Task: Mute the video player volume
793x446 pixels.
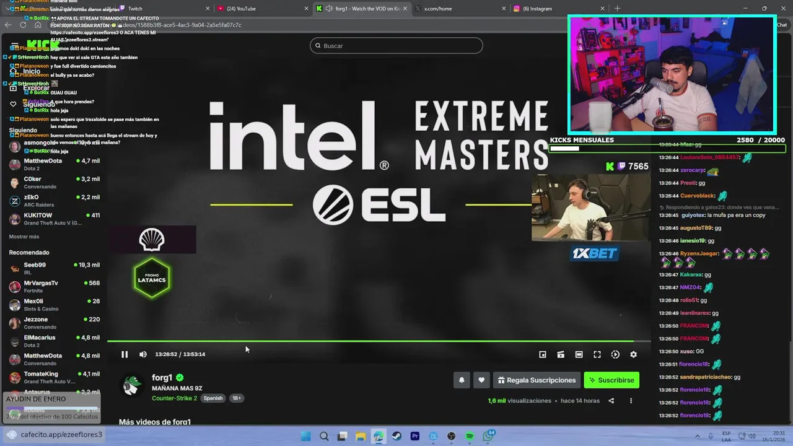Action: pos(143,354)
